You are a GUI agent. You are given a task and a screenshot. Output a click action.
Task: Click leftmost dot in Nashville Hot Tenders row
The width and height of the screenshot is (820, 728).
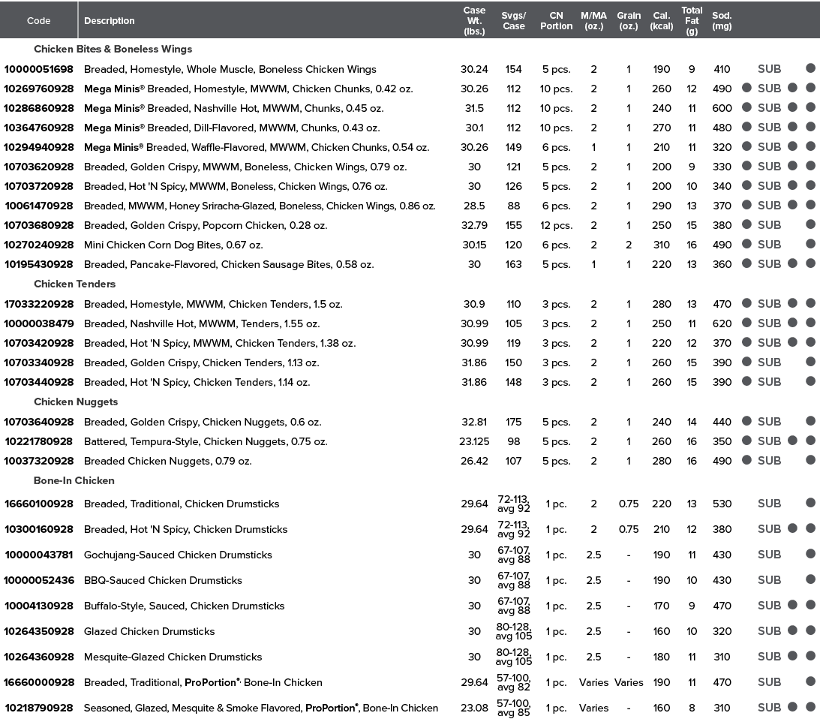pos(746,323)
